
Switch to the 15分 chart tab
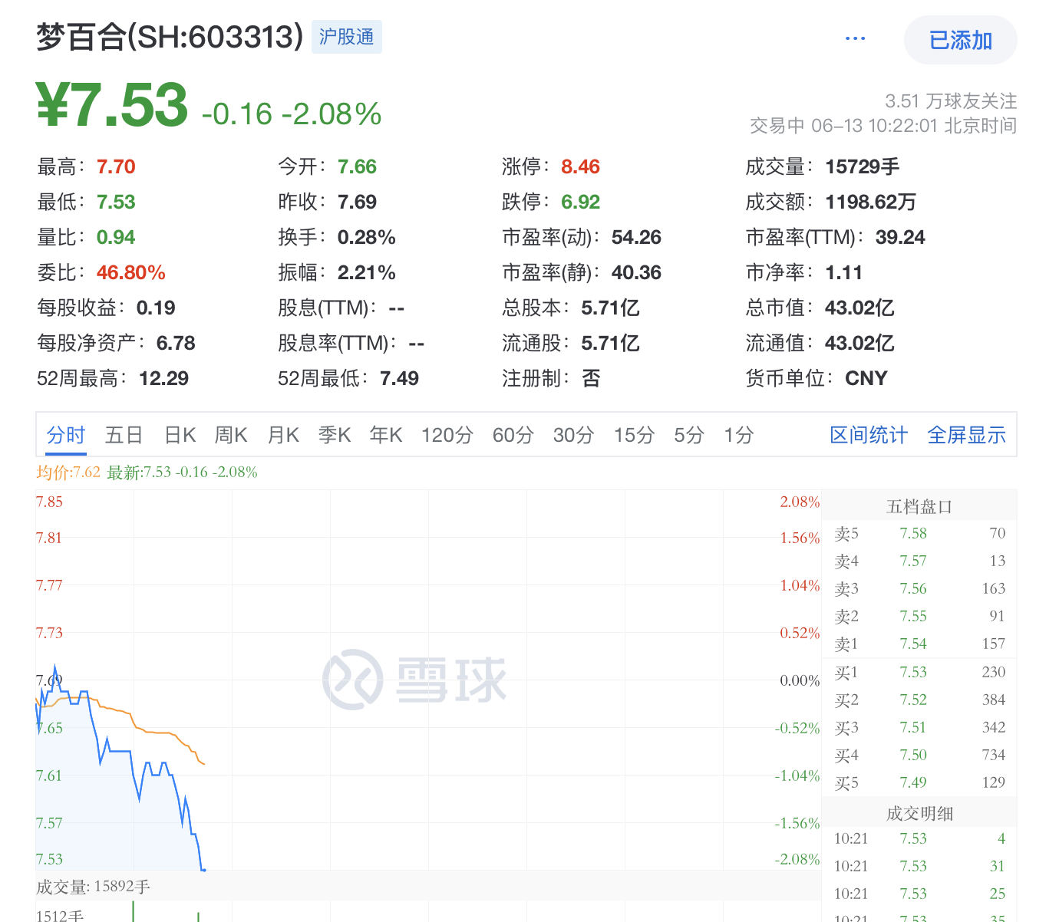click(x=635, y=436)
